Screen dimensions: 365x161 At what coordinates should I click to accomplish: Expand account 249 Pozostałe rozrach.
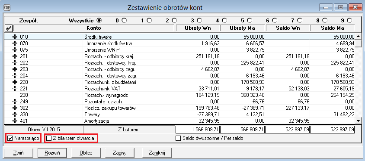point(15,102)
